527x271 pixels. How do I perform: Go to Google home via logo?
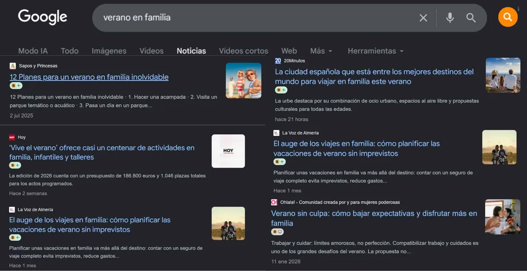point(43,17)
